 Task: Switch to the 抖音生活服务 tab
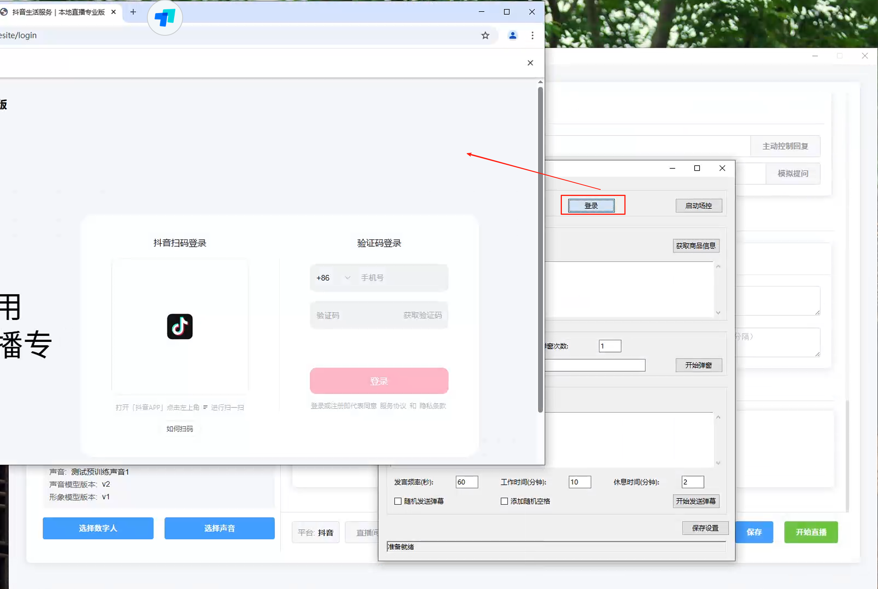click(x=58, y=12)
